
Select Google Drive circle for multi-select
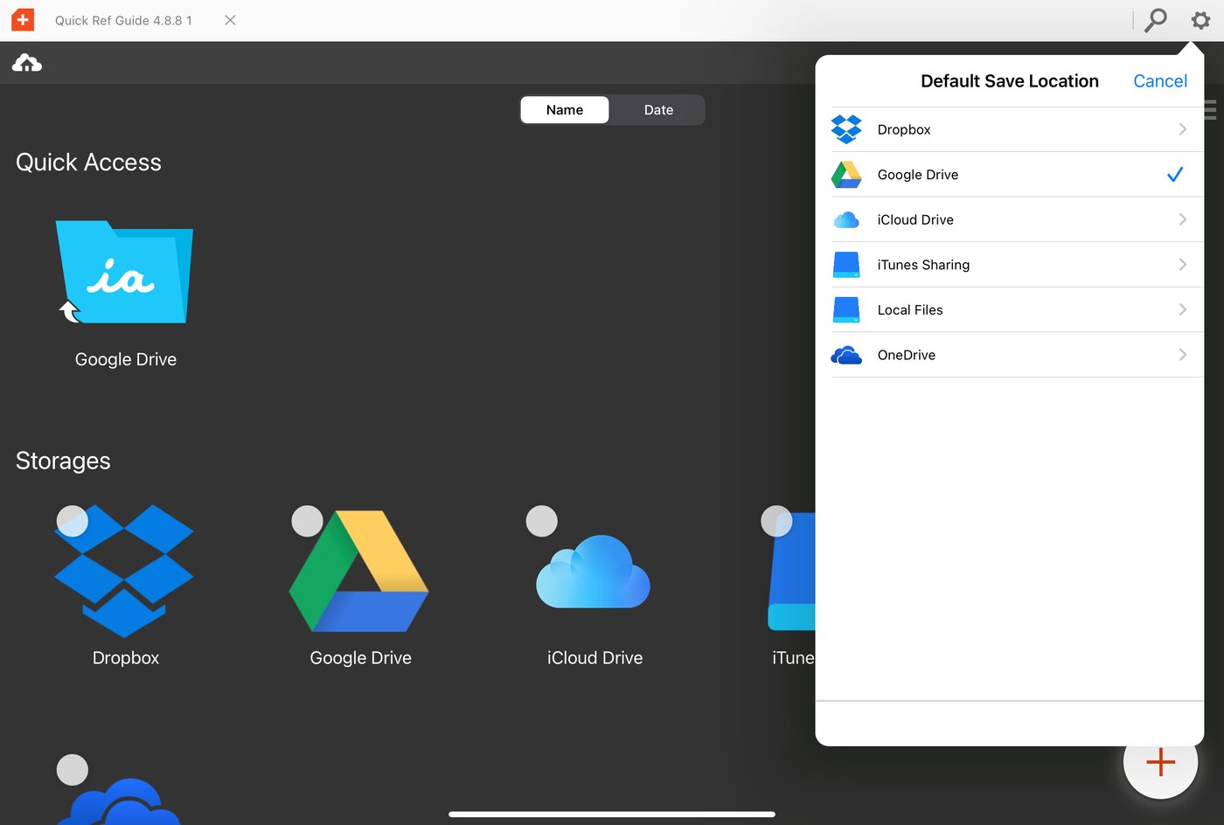pos(307,521)
